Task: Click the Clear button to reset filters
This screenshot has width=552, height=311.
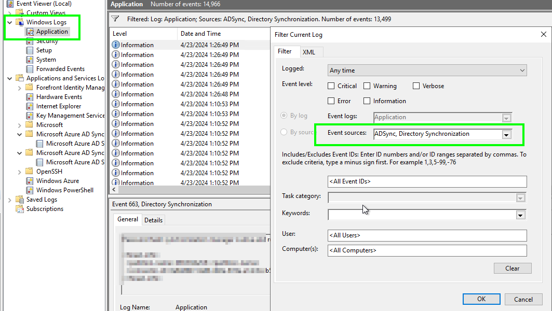Action: pyautogui.click(x=512, y=268)
